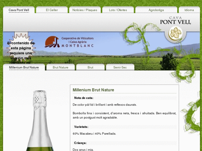Screen dimensions: 202x151
Task: Select the Lots / Ofertes tab
Action: coord(118,10)
